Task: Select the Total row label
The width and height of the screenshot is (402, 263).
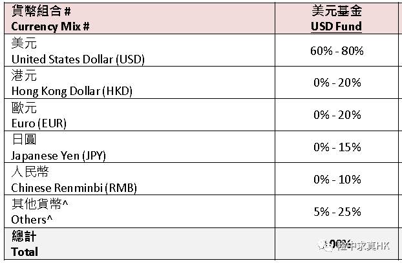Action: click(x=25, y=251)
